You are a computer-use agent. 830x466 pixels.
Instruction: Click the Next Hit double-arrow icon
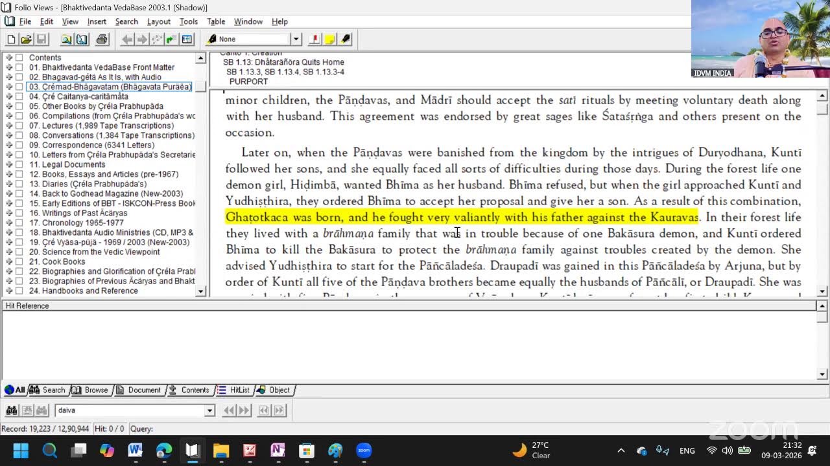tap(244, 410)
